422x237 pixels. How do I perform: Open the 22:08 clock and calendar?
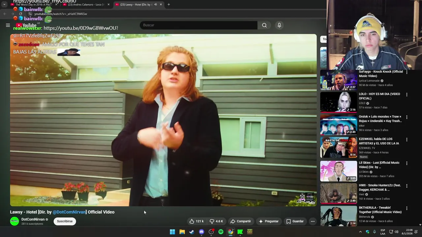click(x=406, y=232)
